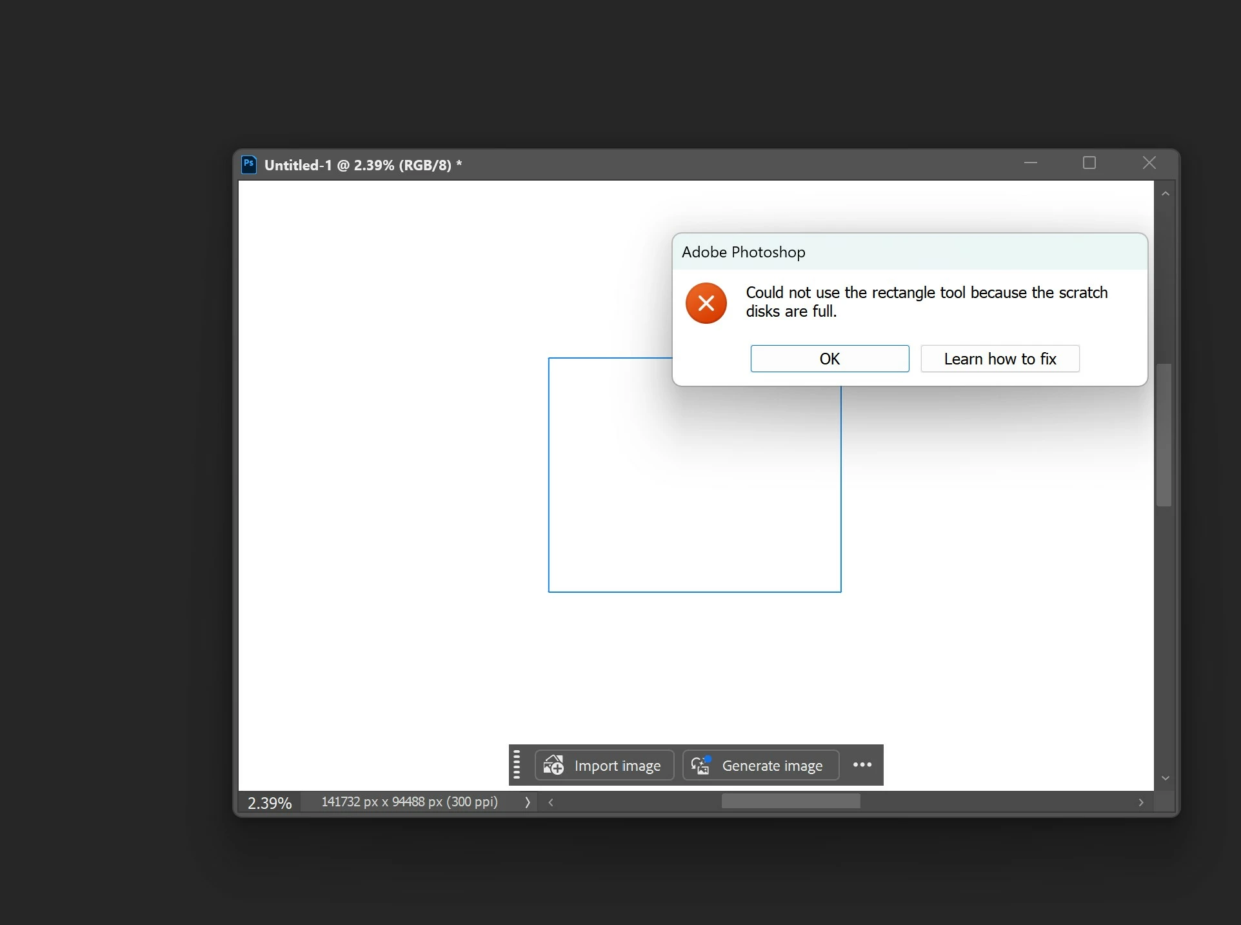
Task: Open the three-dots more options menu
Action: 862,765
